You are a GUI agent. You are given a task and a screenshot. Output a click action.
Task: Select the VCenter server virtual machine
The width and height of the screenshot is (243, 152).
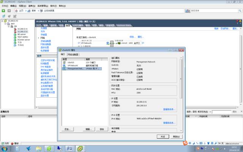(x=24, y=40)
